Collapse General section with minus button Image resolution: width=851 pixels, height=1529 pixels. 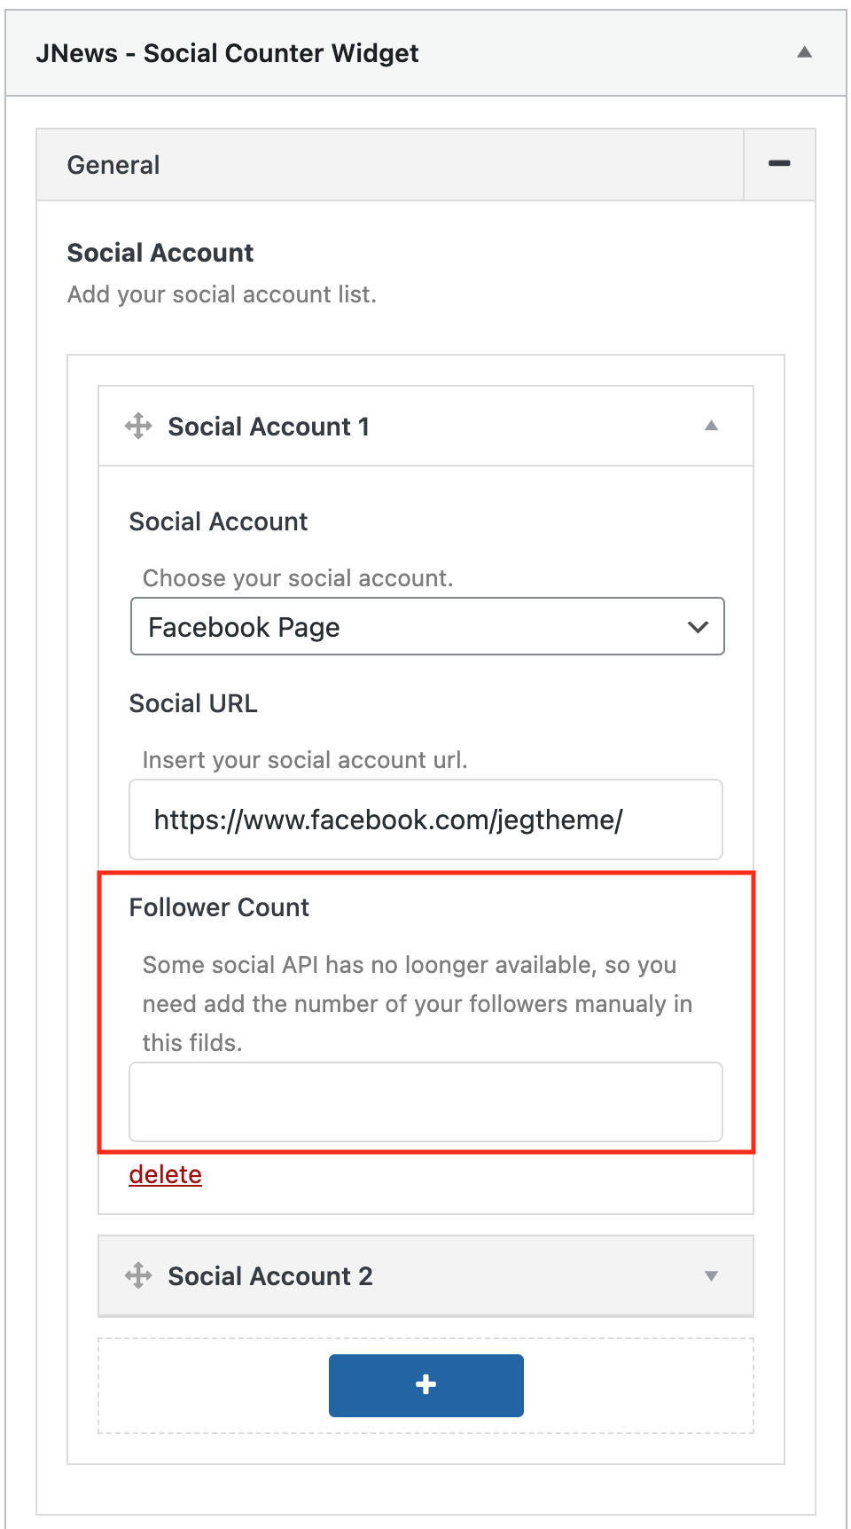point(779,164)
